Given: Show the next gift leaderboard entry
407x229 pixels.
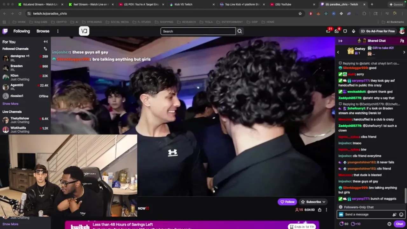Looking at the screenshot, I should (x=404, y=52).
